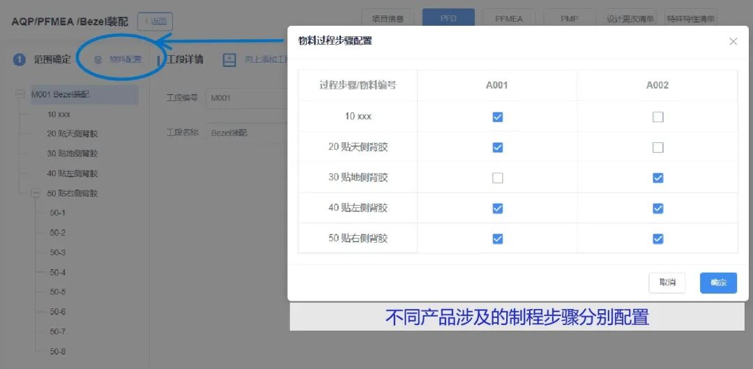Image resolution: width=753 pixels, height=369 pixels.
Task: Uncheck A002 for 50 贴右侧背胶
Action: [x=658, y=239]
